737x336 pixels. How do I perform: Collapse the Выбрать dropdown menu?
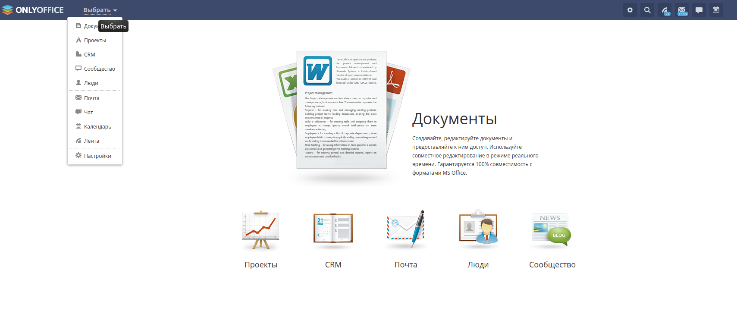pos(100,10)
